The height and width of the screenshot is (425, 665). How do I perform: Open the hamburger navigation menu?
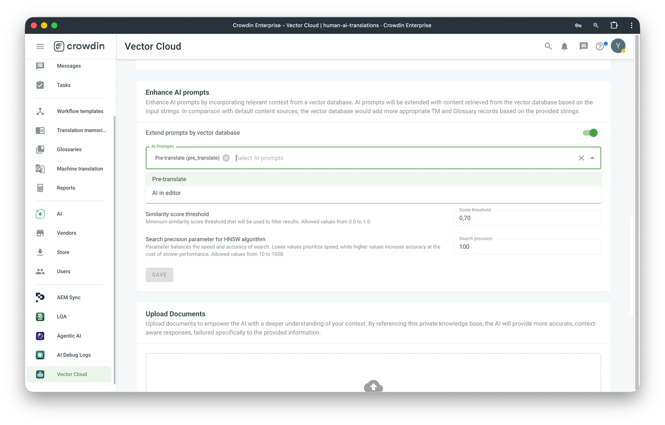40,46
